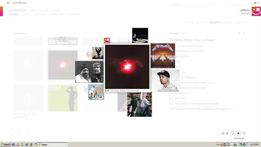The height and width of the screenshot is (147, 261).
Task: Open the Internet Explorer quick launch icon
Action: click(x=27, y=144)
